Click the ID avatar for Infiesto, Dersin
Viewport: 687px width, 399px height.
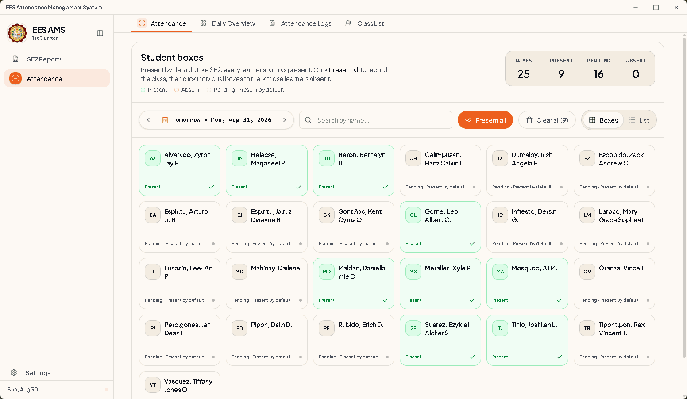500,215
